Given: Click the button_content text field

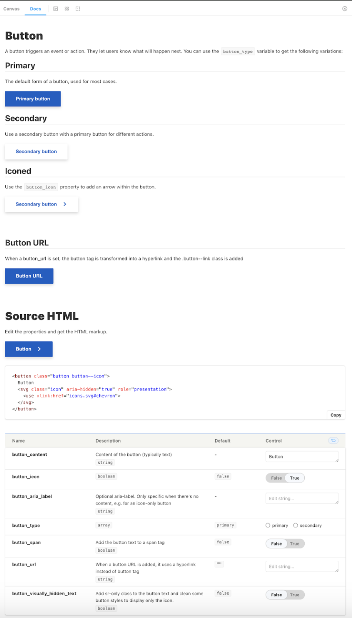Looking at the screenshot, I should (x=302, y=457).
